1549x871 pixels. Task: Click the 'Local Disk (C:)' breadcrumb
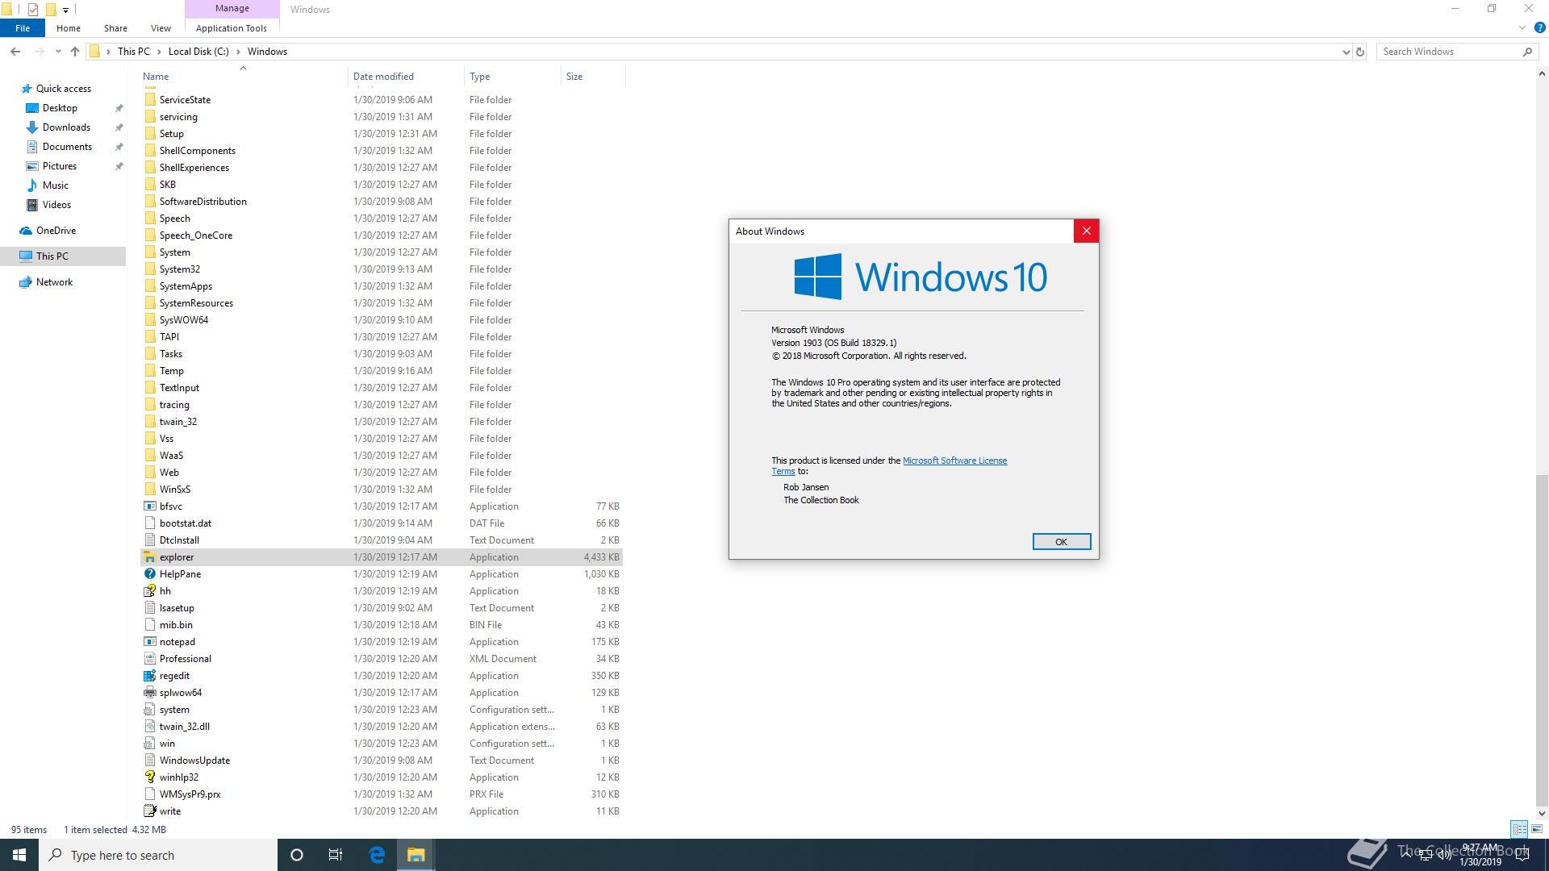198,52
